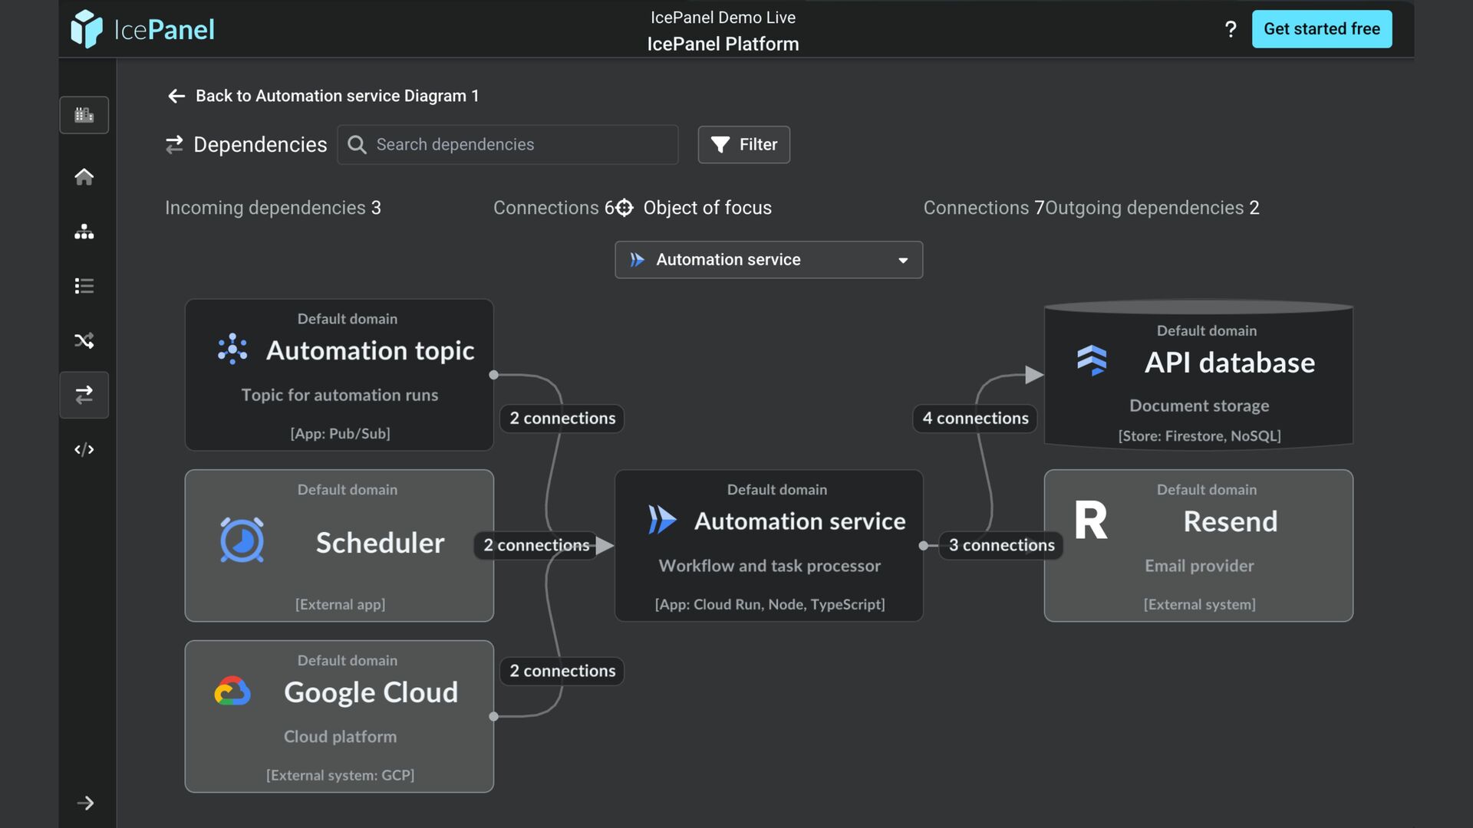Open the code brackets sidebar icon
Screen dimensions: 1473x828
[x=84, y=449]
